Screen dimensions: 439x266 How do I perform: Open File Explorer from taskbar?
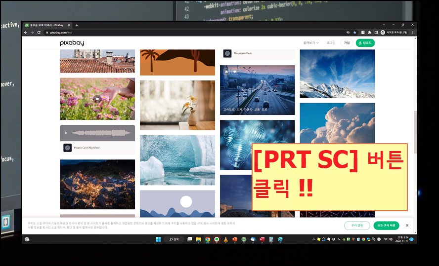click(199, 239)
